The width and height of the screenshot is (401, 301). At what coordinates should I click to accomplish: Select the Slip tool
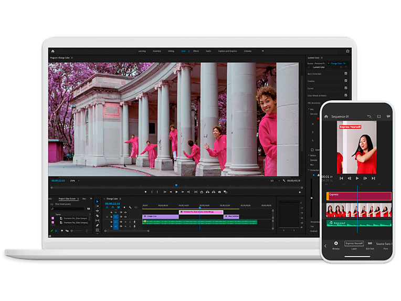point(98,221)
